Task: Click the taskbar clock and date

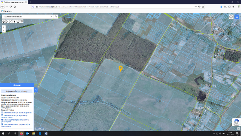Action: point(230,134)
